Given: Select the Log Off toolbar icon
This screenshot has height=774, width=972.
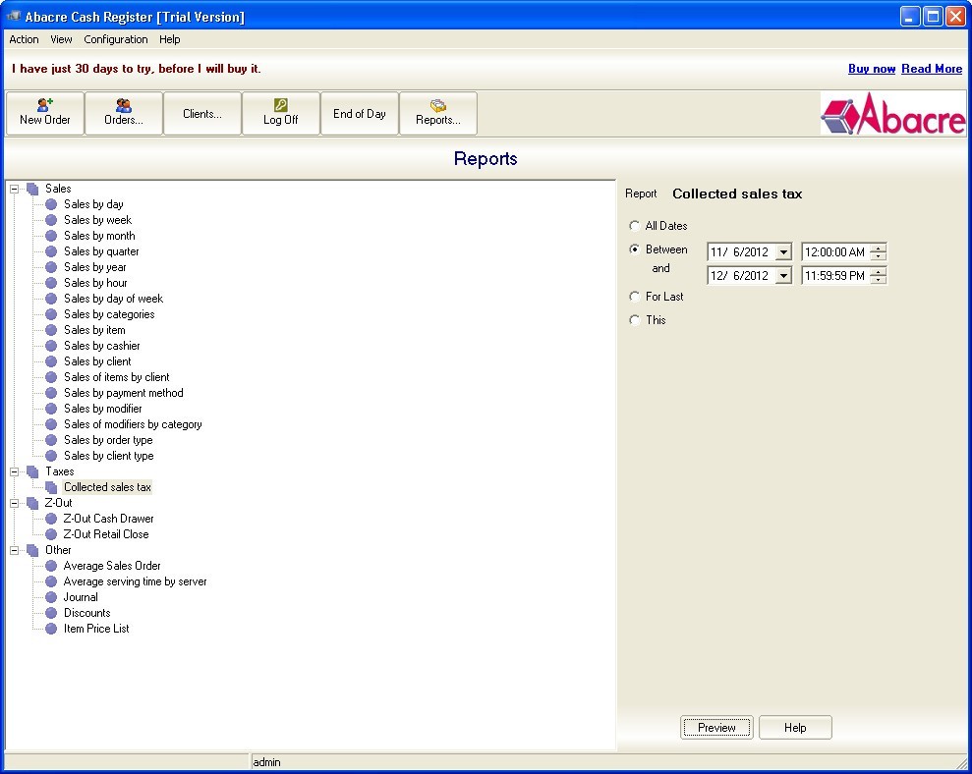Looking at the screenshot, I should point(280,113).
